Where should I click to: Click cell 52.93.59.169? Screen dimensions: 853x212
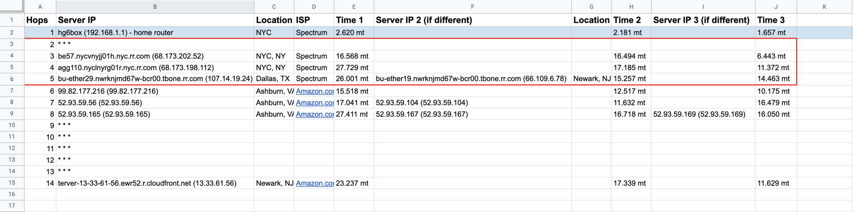(x=703, y=114)
